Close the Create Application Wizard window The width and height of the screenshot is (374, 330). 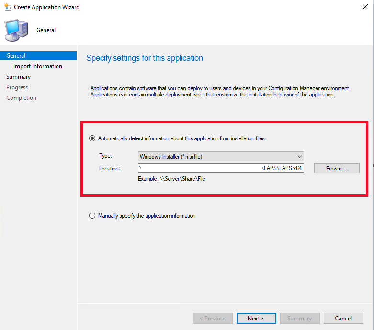coord(363,7)
